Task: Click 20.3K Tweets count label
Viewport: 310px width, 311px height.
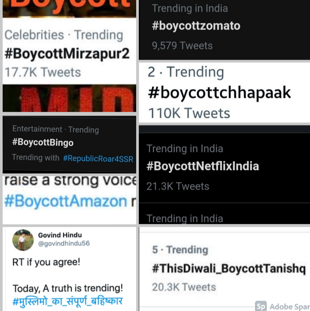Action: tap(184, 287)
